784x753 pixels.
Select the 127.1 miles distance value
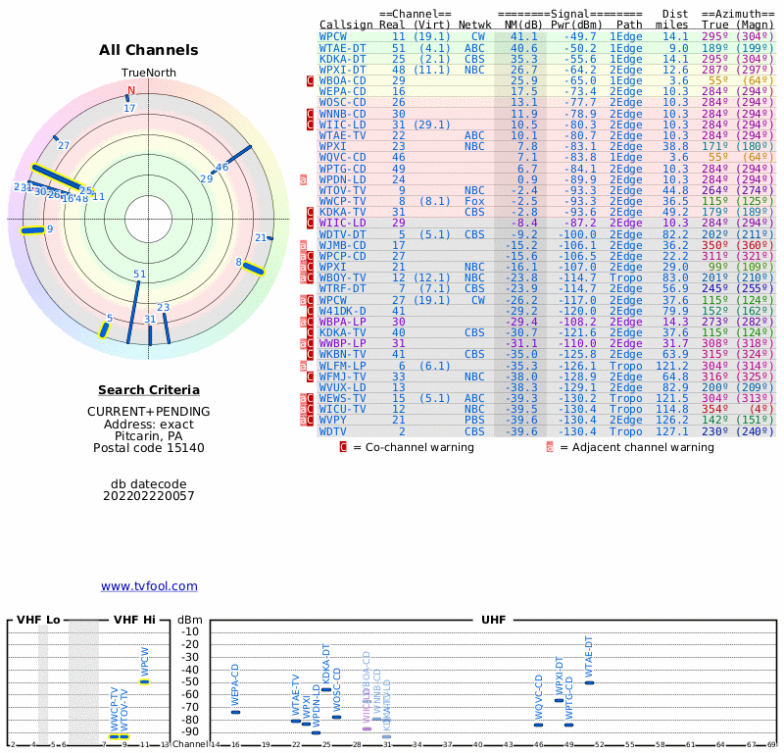tap(672, 431)
